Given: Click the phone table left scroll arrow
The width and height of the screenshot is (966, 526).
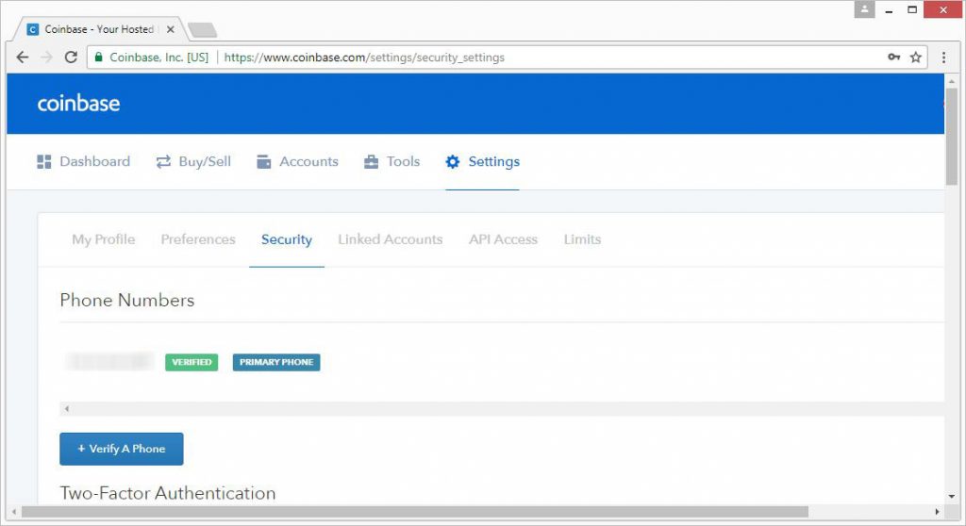Looking at the screenshot, I should (x=67, y=409).
